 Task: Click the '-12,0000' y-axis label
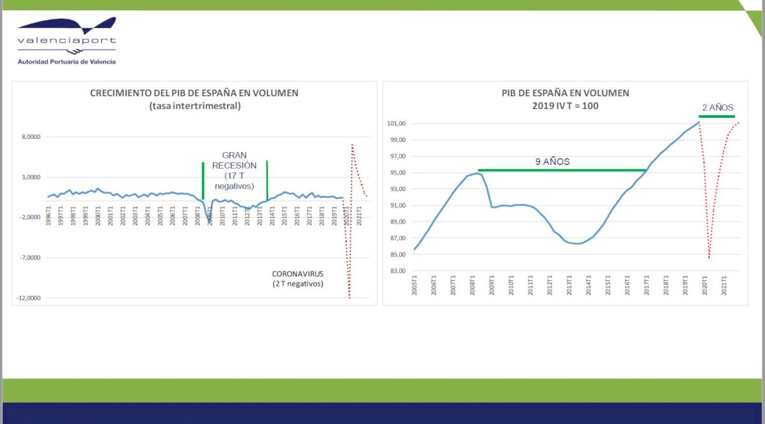(27, 298)
